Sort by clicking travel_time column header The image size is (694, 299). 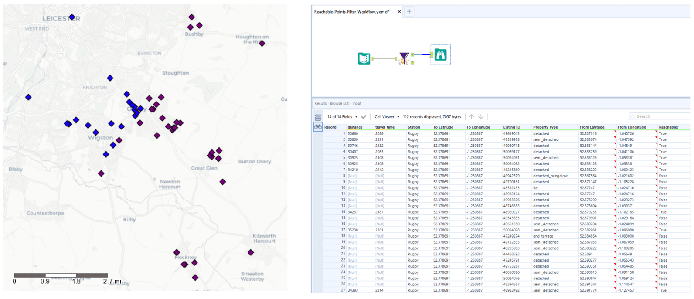tap(384, 127)
